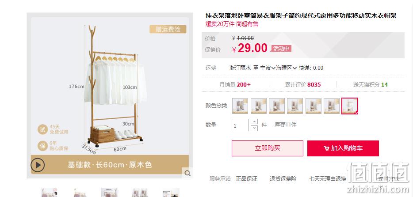Screen dimensions: 413x197
Task: Click the magnifier zoom icon on image
Action: [x=187, y=173]
